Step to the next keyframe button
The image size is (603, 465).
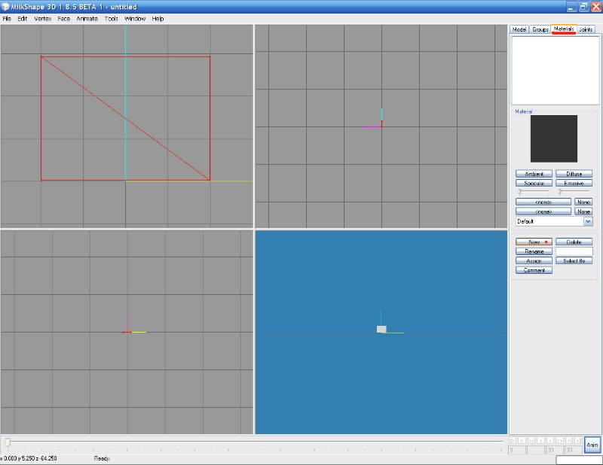[569, 440]
